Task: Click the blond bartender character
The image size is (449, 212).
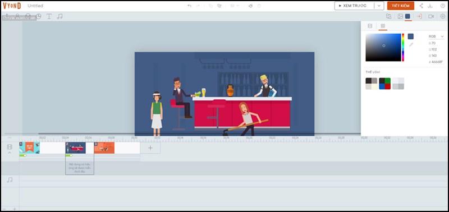Action: (x=265, y=86)
